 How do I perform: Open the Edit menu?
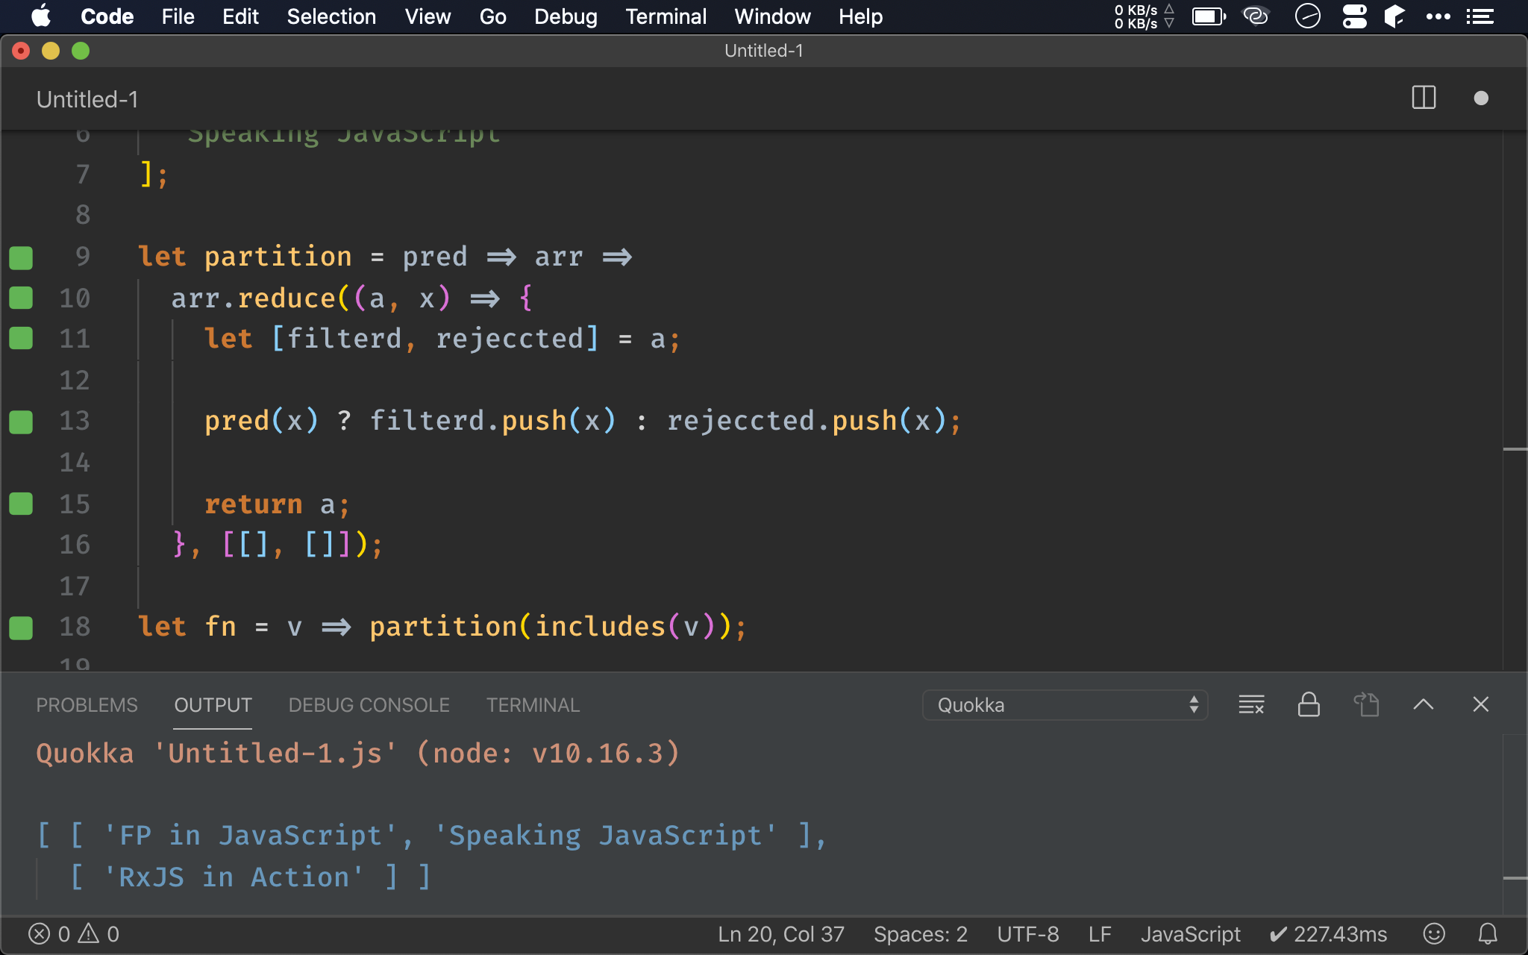[240, 16]
